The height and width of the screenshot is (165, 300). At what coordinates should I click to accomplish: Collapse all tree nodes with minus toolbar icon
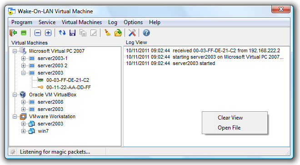(37, 33)
